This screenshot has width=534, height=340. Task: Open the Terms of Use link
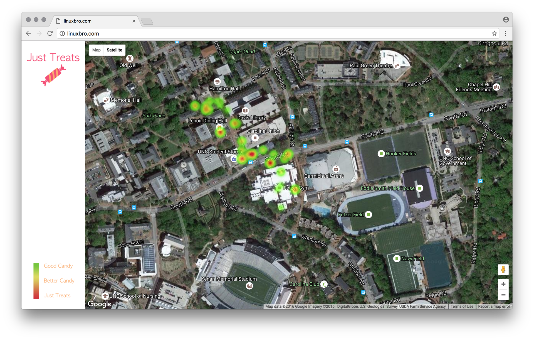click(x=462, y=306)
